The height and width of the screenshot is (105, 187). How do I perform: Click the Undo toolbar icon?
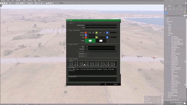[10, 3]
